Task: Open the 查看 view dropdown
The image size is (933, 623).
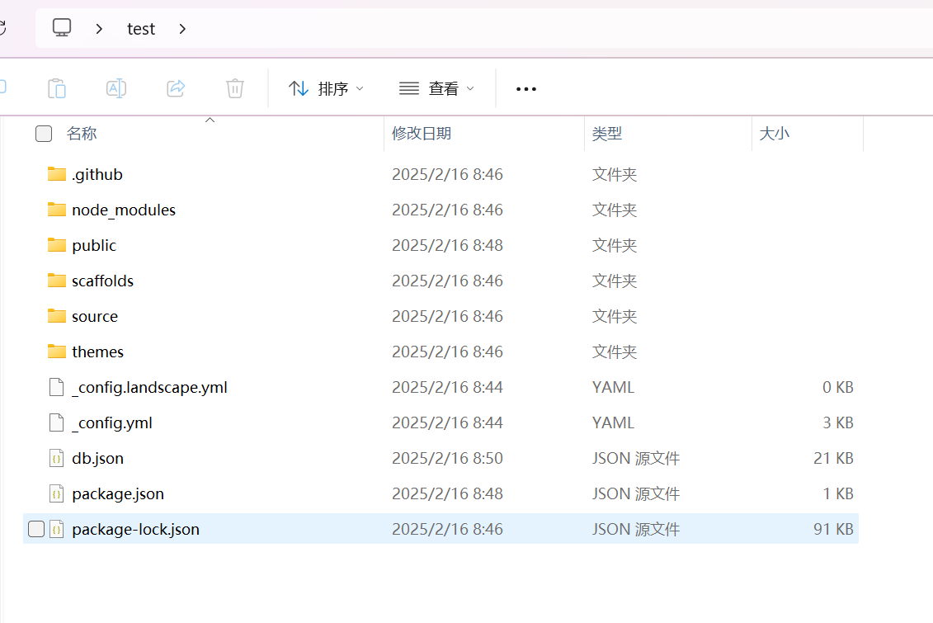Action: tap(436, 88)
